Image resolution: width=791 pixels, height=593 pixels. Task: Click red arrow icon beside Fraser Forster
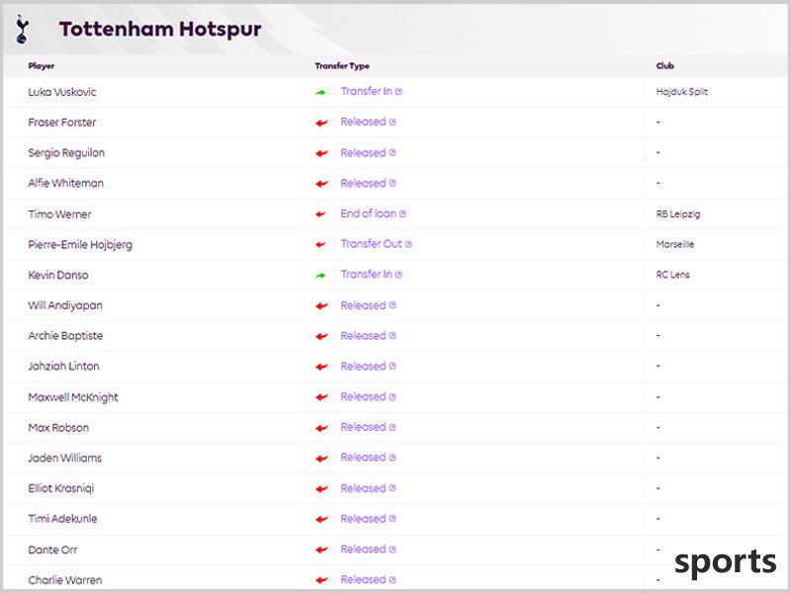tap(321, 123)
